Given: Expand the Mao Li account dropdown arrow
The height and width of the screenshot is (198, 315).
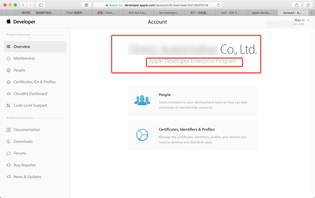Looking at the screenshot, I should [308, 20].
